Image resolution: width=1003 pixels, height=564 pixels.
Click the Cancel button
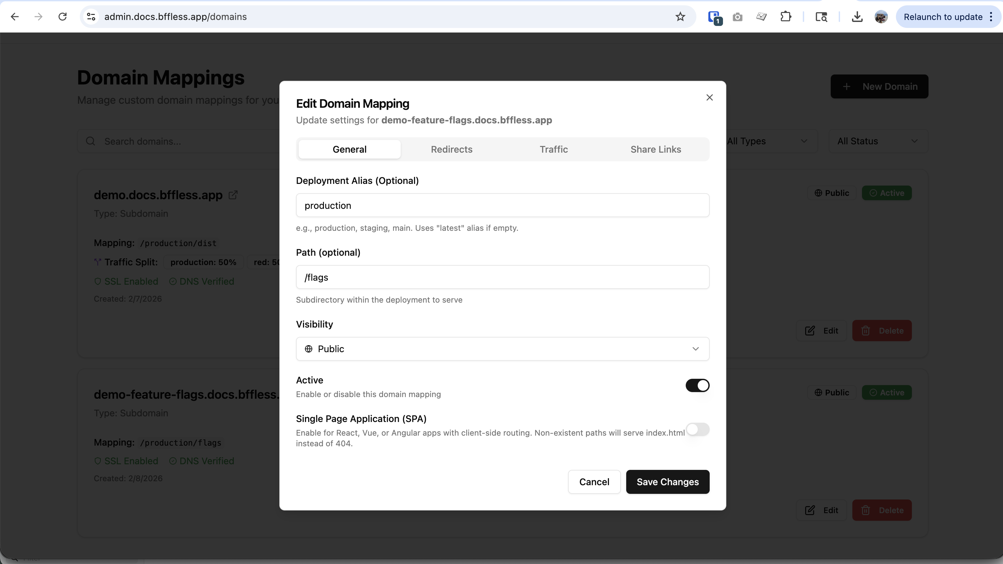[x=594, y=482]
